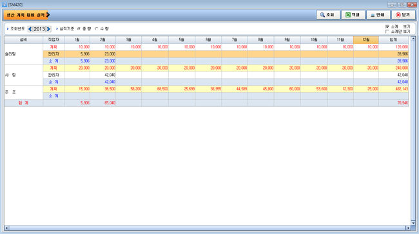This screenshot has height=234, width=419.
Task: Minimize the SM420 window
Action: click(x=392, y=5)
